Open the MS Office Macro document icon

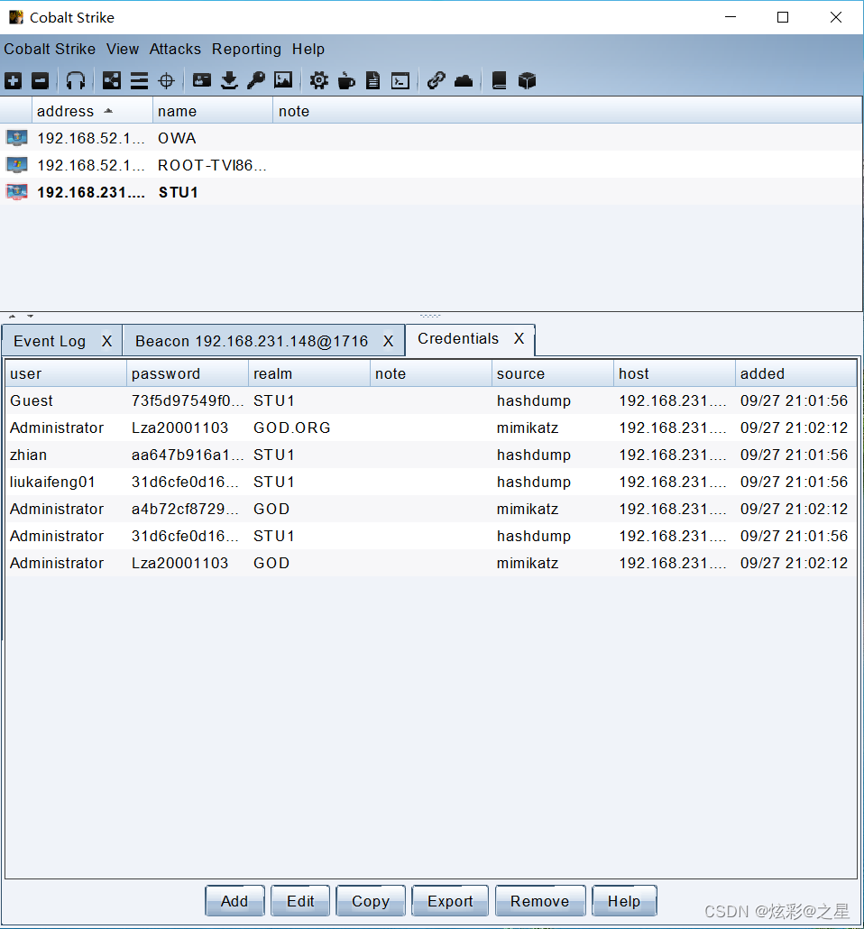tap(372, 80)
